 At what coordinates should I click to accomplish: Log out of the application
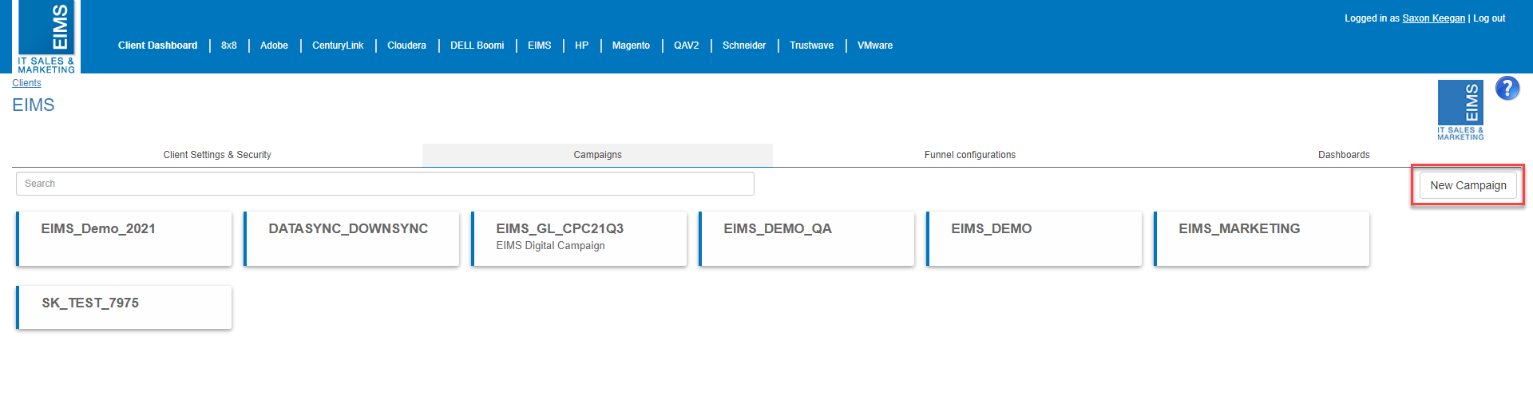1489,18
